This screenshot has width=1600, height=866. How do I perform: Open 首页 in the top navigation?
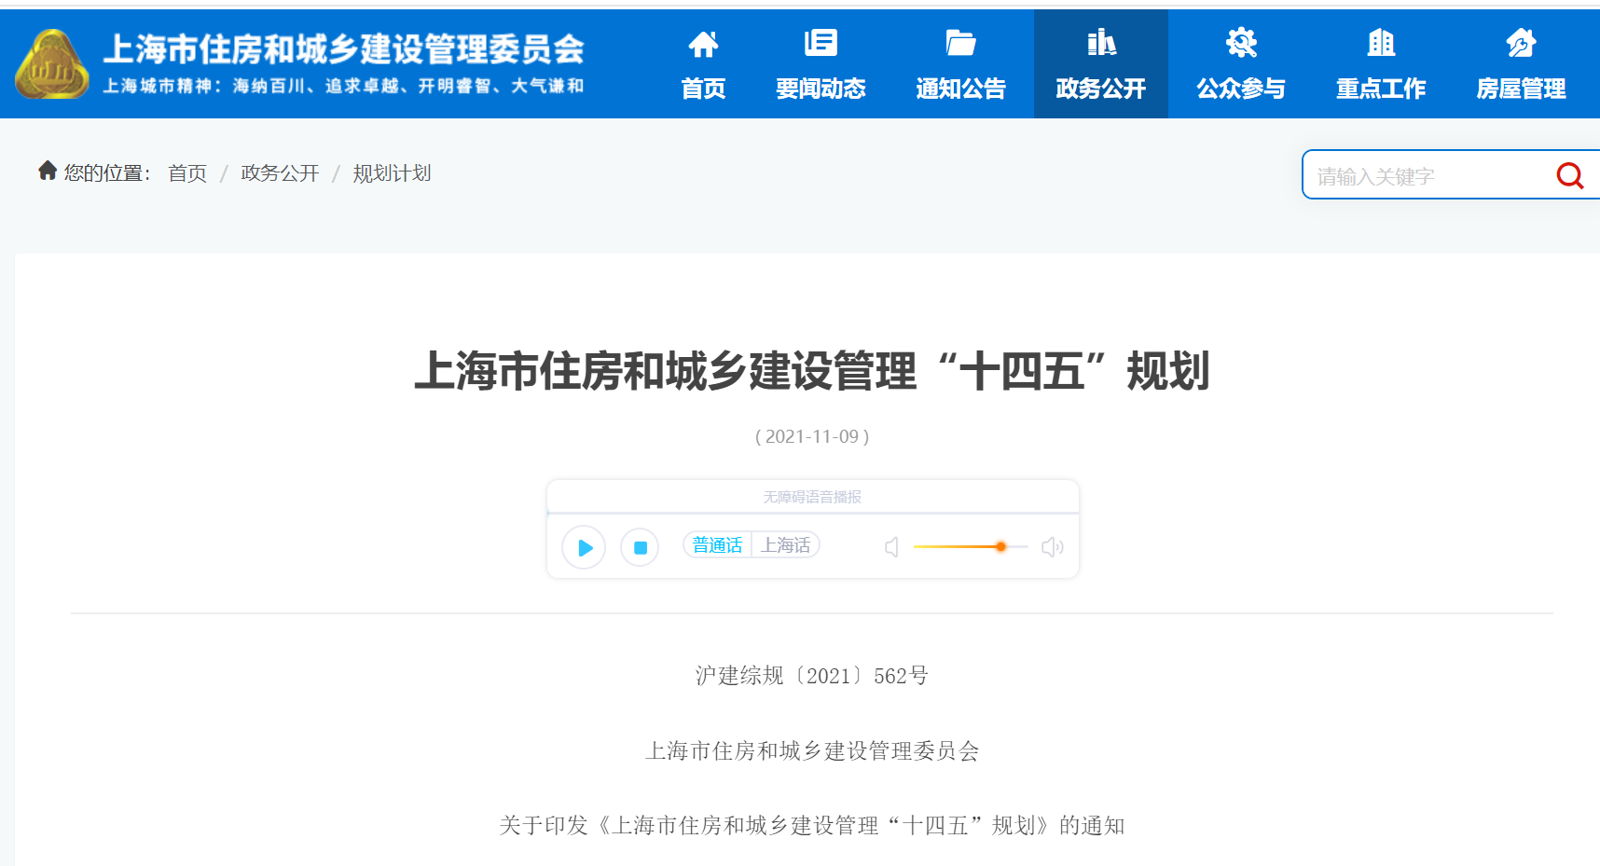(x=703, y=64)
